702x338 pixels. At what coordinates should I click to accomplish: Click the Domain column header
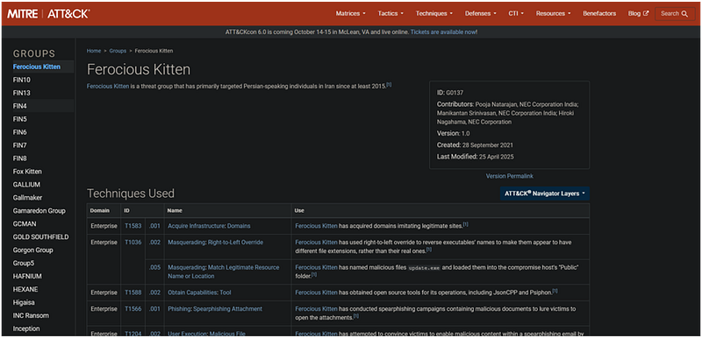tap(100, 210)
